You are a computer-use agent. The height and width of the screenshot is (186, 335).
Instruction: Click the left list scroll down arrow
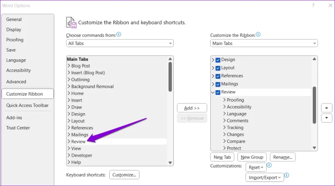(170, 163)
